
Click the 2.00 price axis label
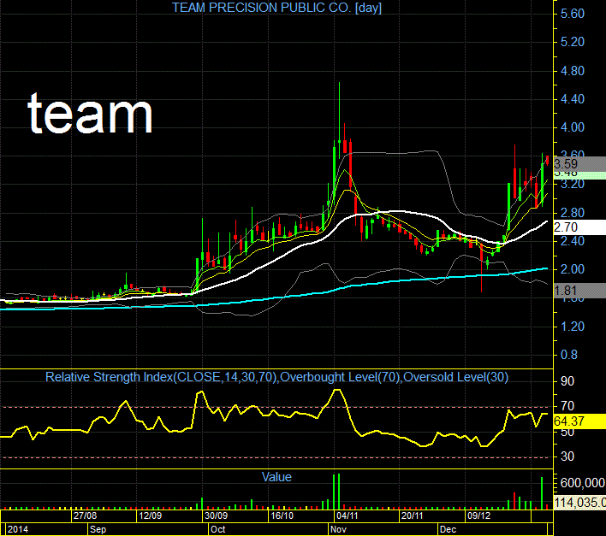click(x=573, y=269)
